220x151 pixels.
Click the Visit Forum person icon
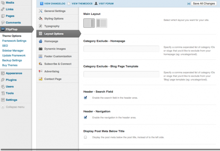96,3
